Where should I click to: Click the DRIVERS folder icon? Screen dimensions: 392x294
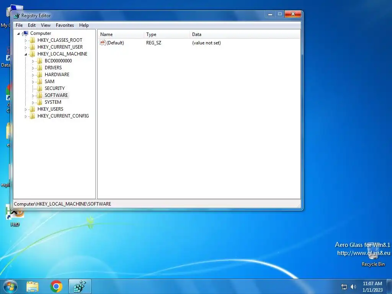[x=39, y=67]
